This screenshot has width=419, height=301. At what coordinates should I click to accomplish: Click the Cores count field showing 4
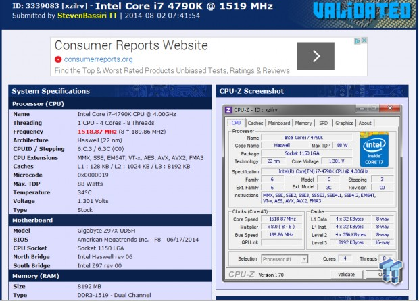pyautogui.click(x=345, y=258)
